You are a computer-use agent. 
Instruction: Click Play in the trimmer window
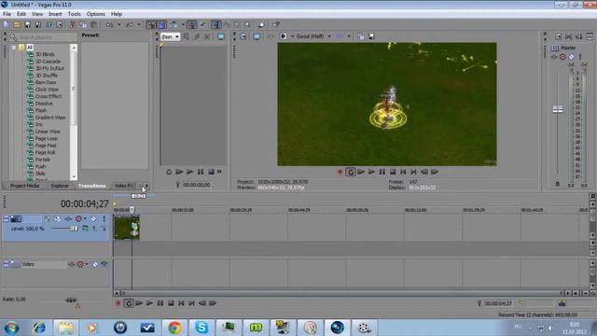pos(189,172)
